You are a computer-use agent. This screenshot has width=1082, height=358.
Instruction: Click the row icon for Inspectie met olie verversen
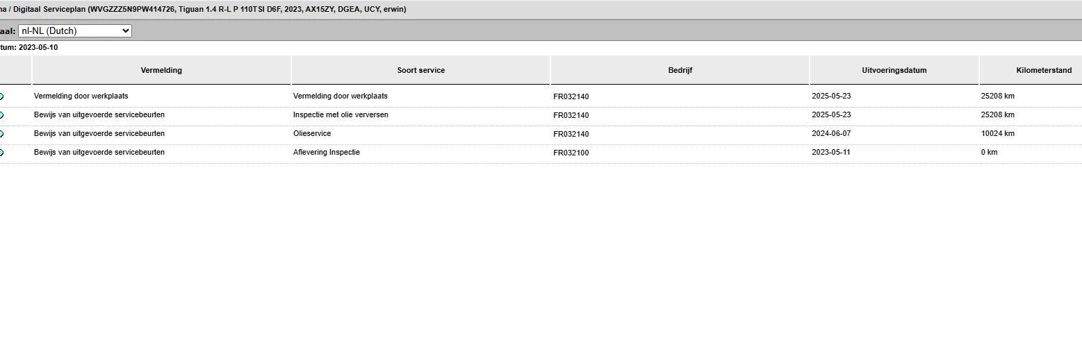(2, 115)
